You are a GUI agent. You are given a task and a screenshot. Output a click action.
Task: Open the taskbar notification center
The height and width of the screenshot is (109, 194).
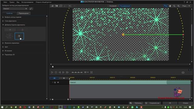pos(190,107)
